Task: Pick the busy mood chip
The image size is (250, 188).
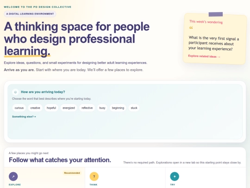Action: [x=102, y=108]
